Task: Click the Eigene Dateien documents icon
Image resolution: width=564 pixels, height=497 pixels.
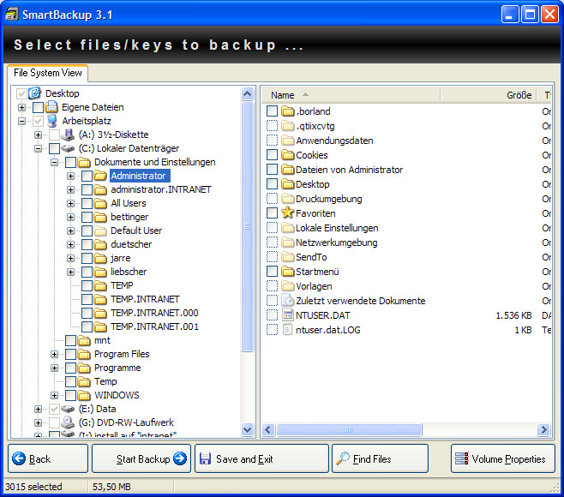Action: pos(51,107)
